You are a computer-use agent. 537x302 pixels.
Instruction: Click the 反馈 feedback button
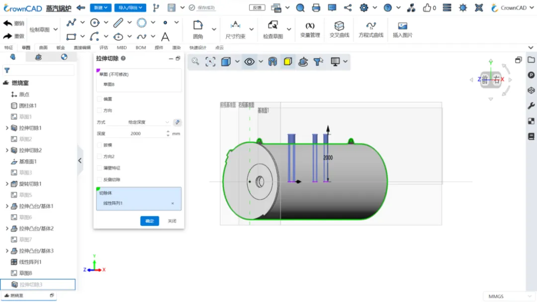tap(257, 7)
